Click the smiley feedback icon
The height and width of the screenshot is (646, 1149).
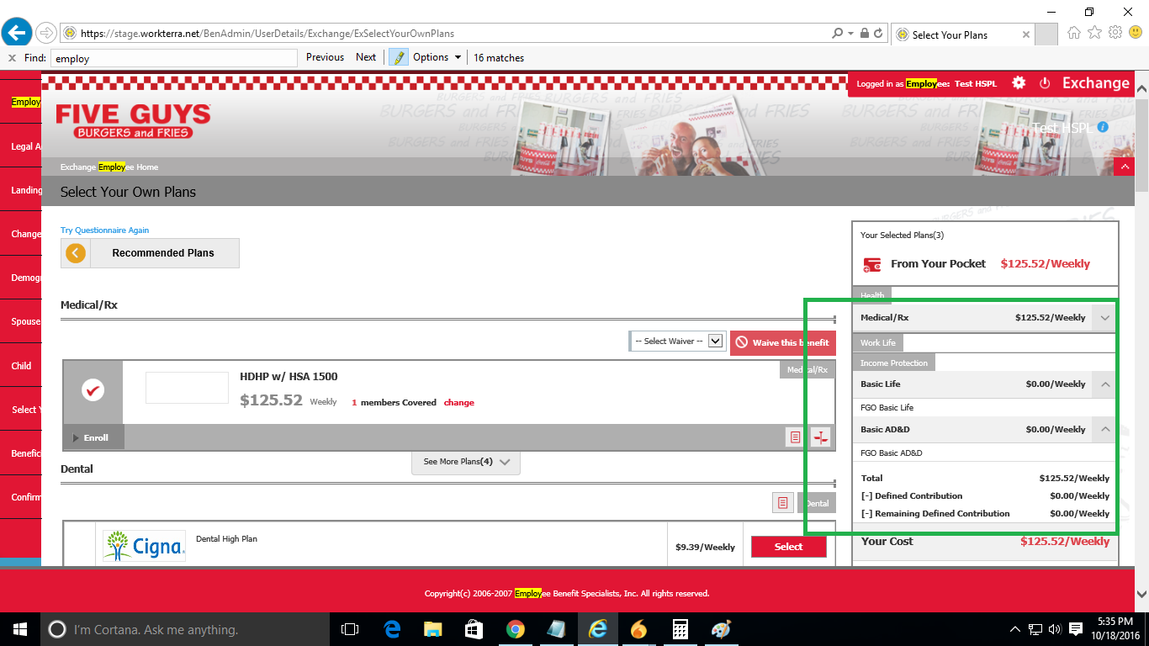coord(1136,33)
